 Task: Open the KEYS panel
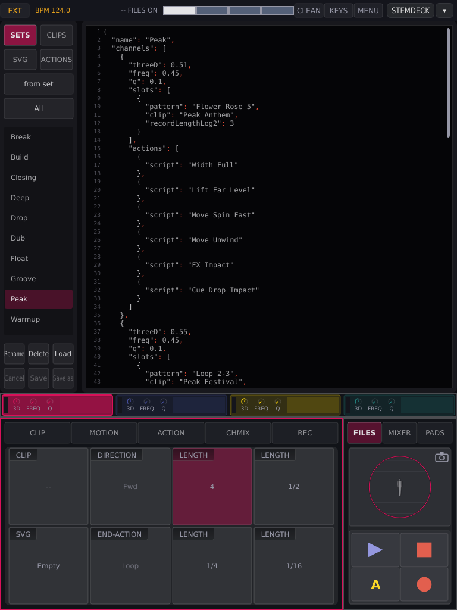point(339,11)
